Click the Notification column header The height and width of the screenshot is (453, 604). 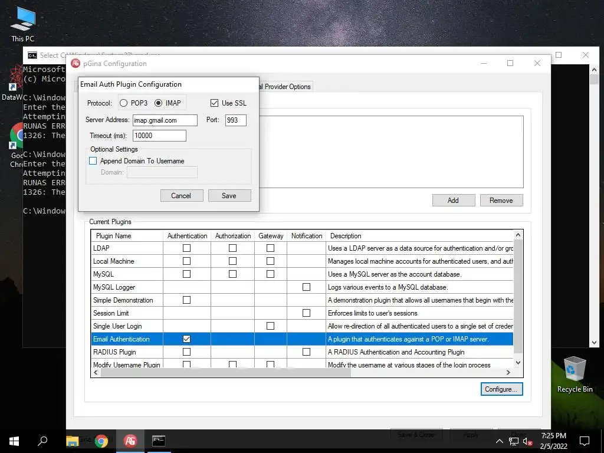click(x=307, y=236)
